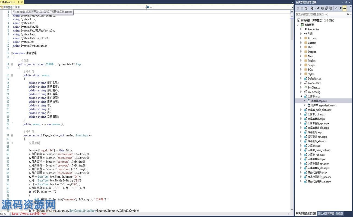Click the "1 个引用" CodeLens link
Viewport: 353px width, 217px height.
click(23, 60)
